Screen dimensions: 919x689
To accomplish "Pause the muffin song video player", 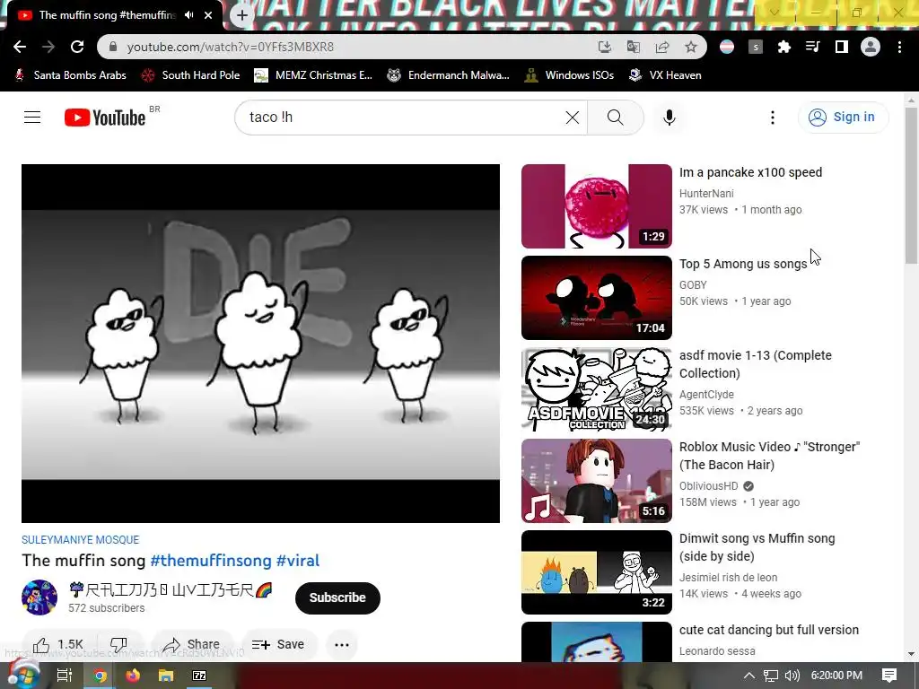I will pyautogui.click(x=260, y=344).
